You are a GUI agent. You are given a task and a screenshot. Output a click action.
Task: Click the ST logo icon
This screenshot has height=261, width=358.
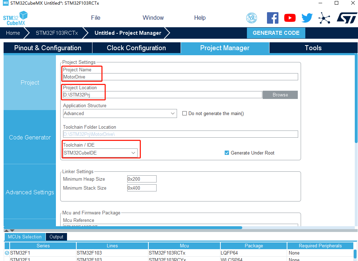click(347, 18)
